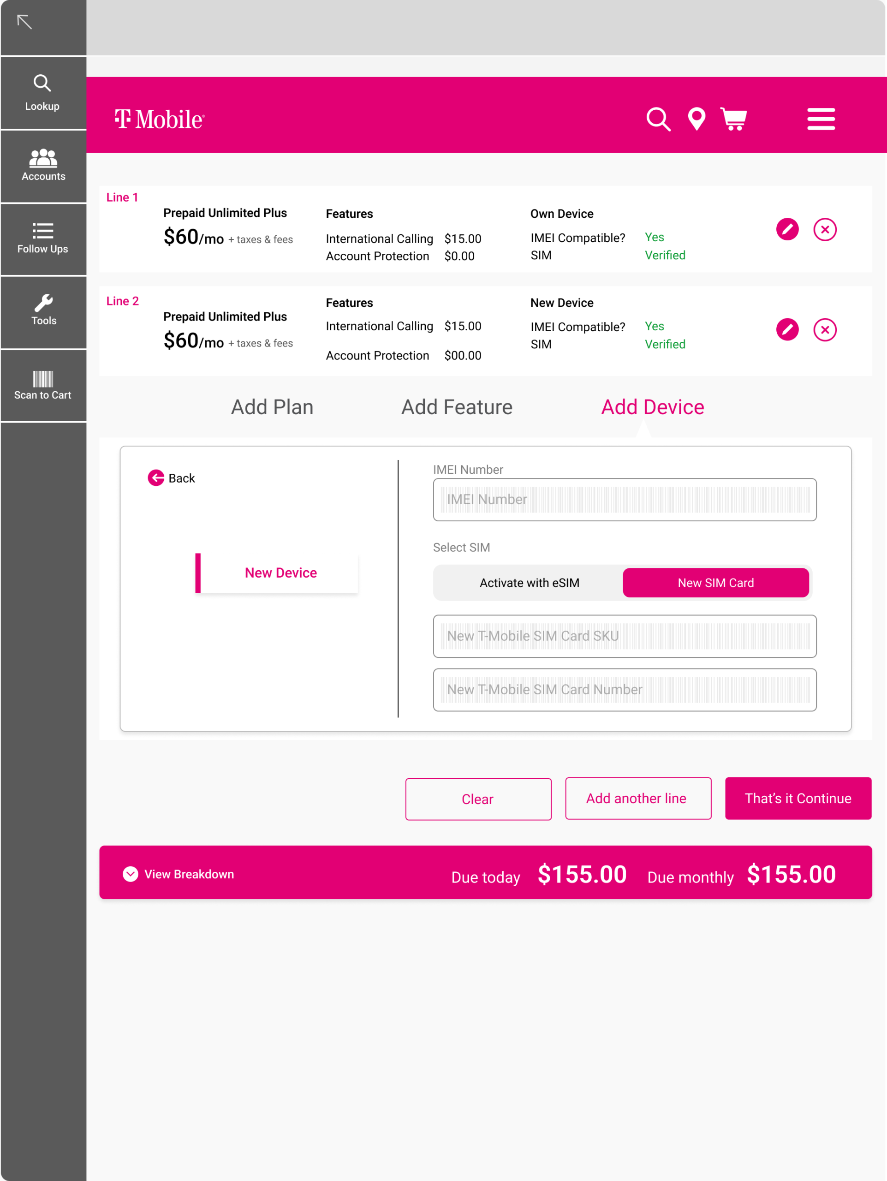Open the hamburger menu
This screenshot has width=887, height=1181.
[820, 119]
